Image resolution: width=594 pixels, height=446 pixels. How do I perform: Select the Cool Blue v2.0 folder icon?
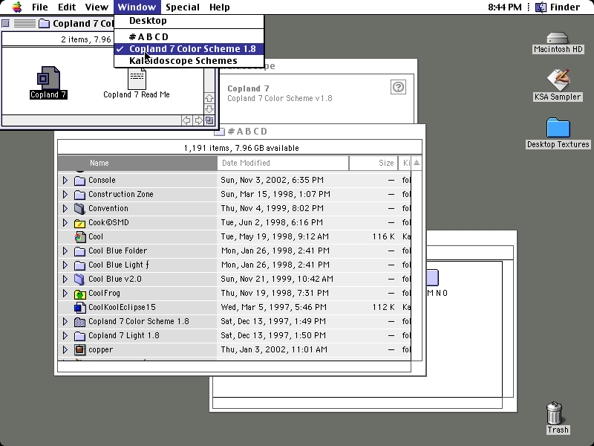coord(79,279)
